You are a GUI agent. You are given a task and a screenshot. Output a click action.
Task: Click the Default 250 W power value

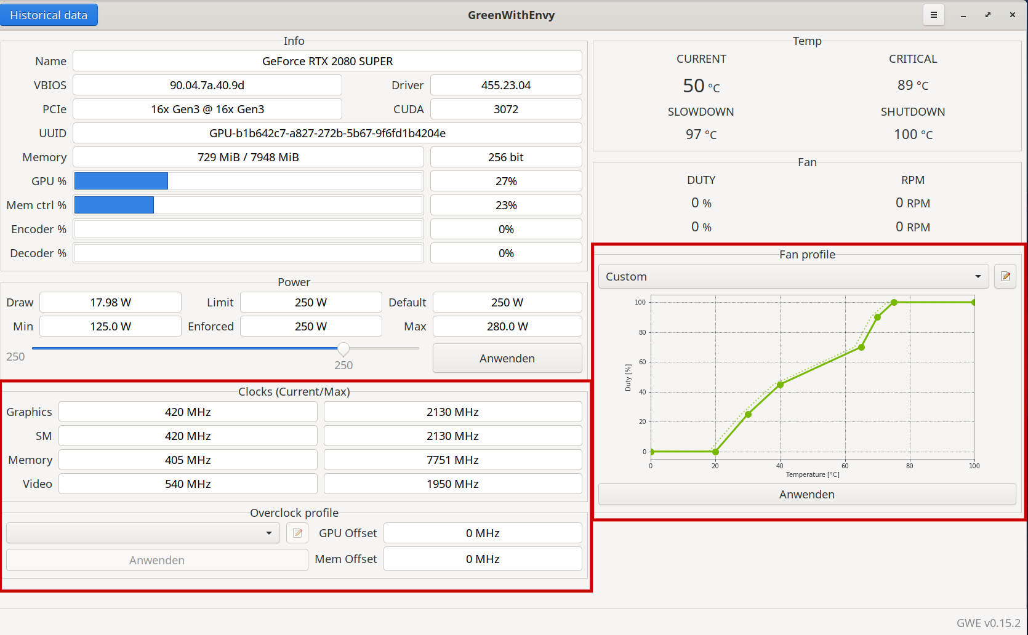pyautogui.click(x=507, y=302)
